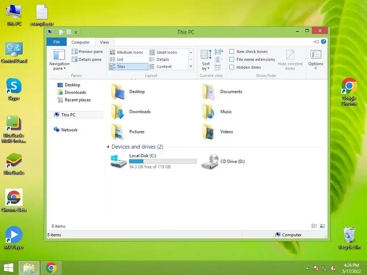Toggle the Details pane
The image size is (367, 275).
coord(87,59)
